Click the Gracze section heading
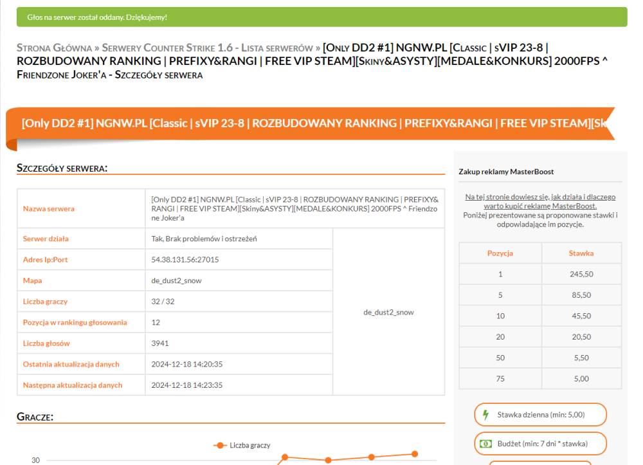The image size is (643, 465). pyautogui.click(x=35, y=417)
